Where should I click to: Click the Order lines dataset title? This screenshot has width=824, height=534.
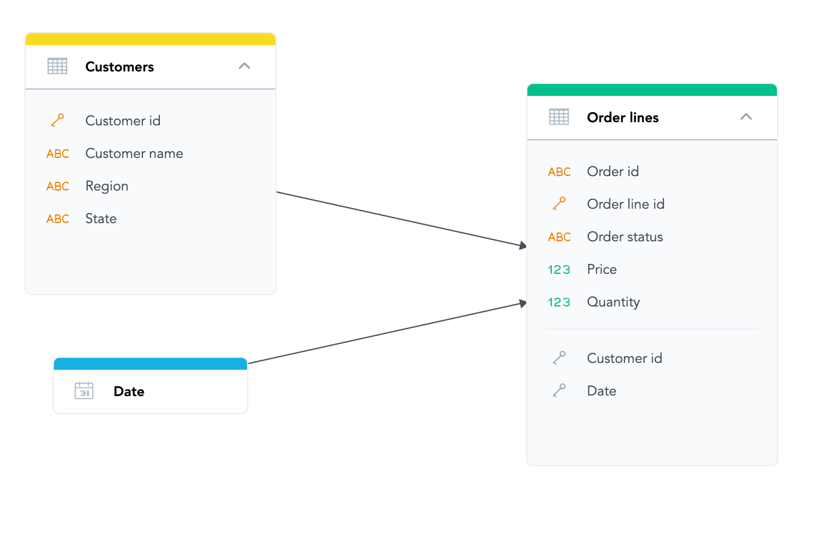coord(623,118)
